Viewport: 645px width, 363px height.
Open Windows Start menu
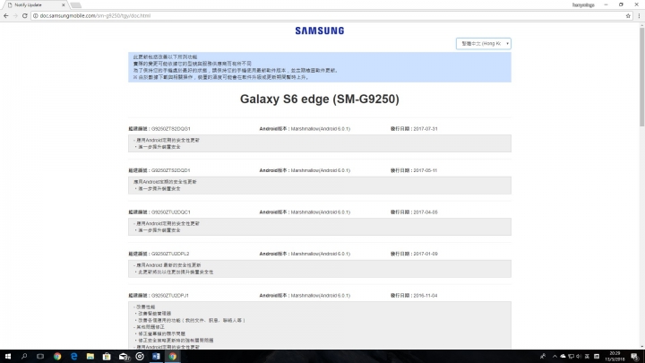(7, 357)
